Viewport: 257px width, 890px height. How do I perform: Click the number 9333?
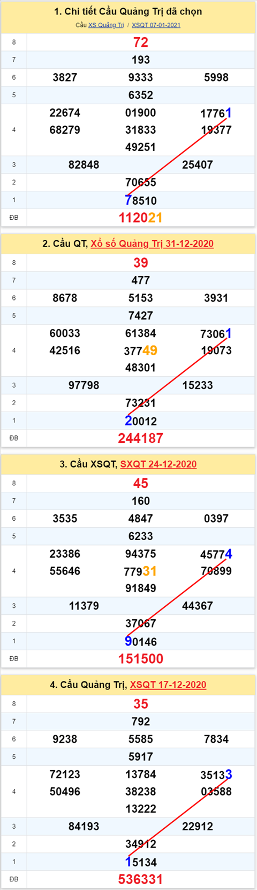(x=141, y=77)
